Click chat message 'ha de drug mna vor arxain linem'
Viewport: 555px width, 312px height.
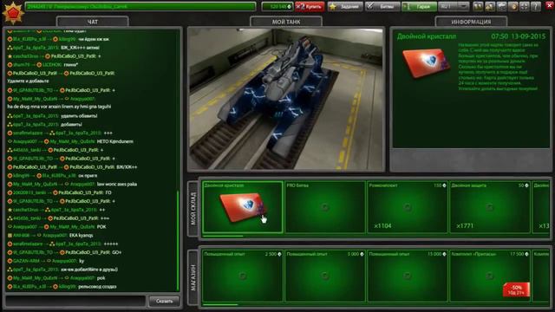pyautogui.click(x=59, y=107)
